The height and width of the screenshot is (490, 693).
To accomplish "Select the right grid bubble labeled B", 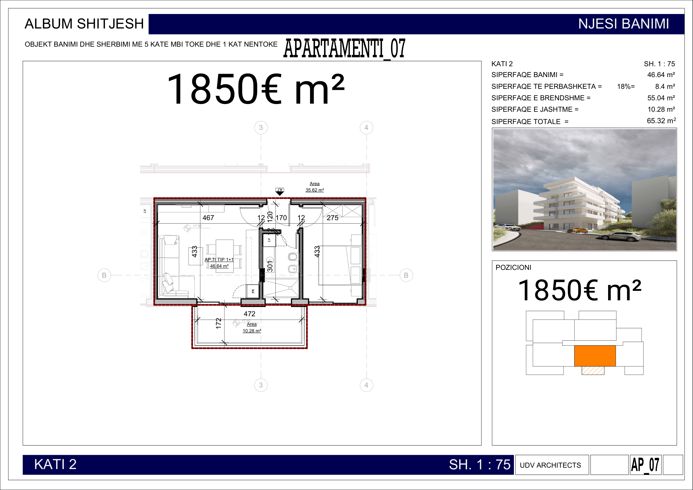I will tap(406, 275).
